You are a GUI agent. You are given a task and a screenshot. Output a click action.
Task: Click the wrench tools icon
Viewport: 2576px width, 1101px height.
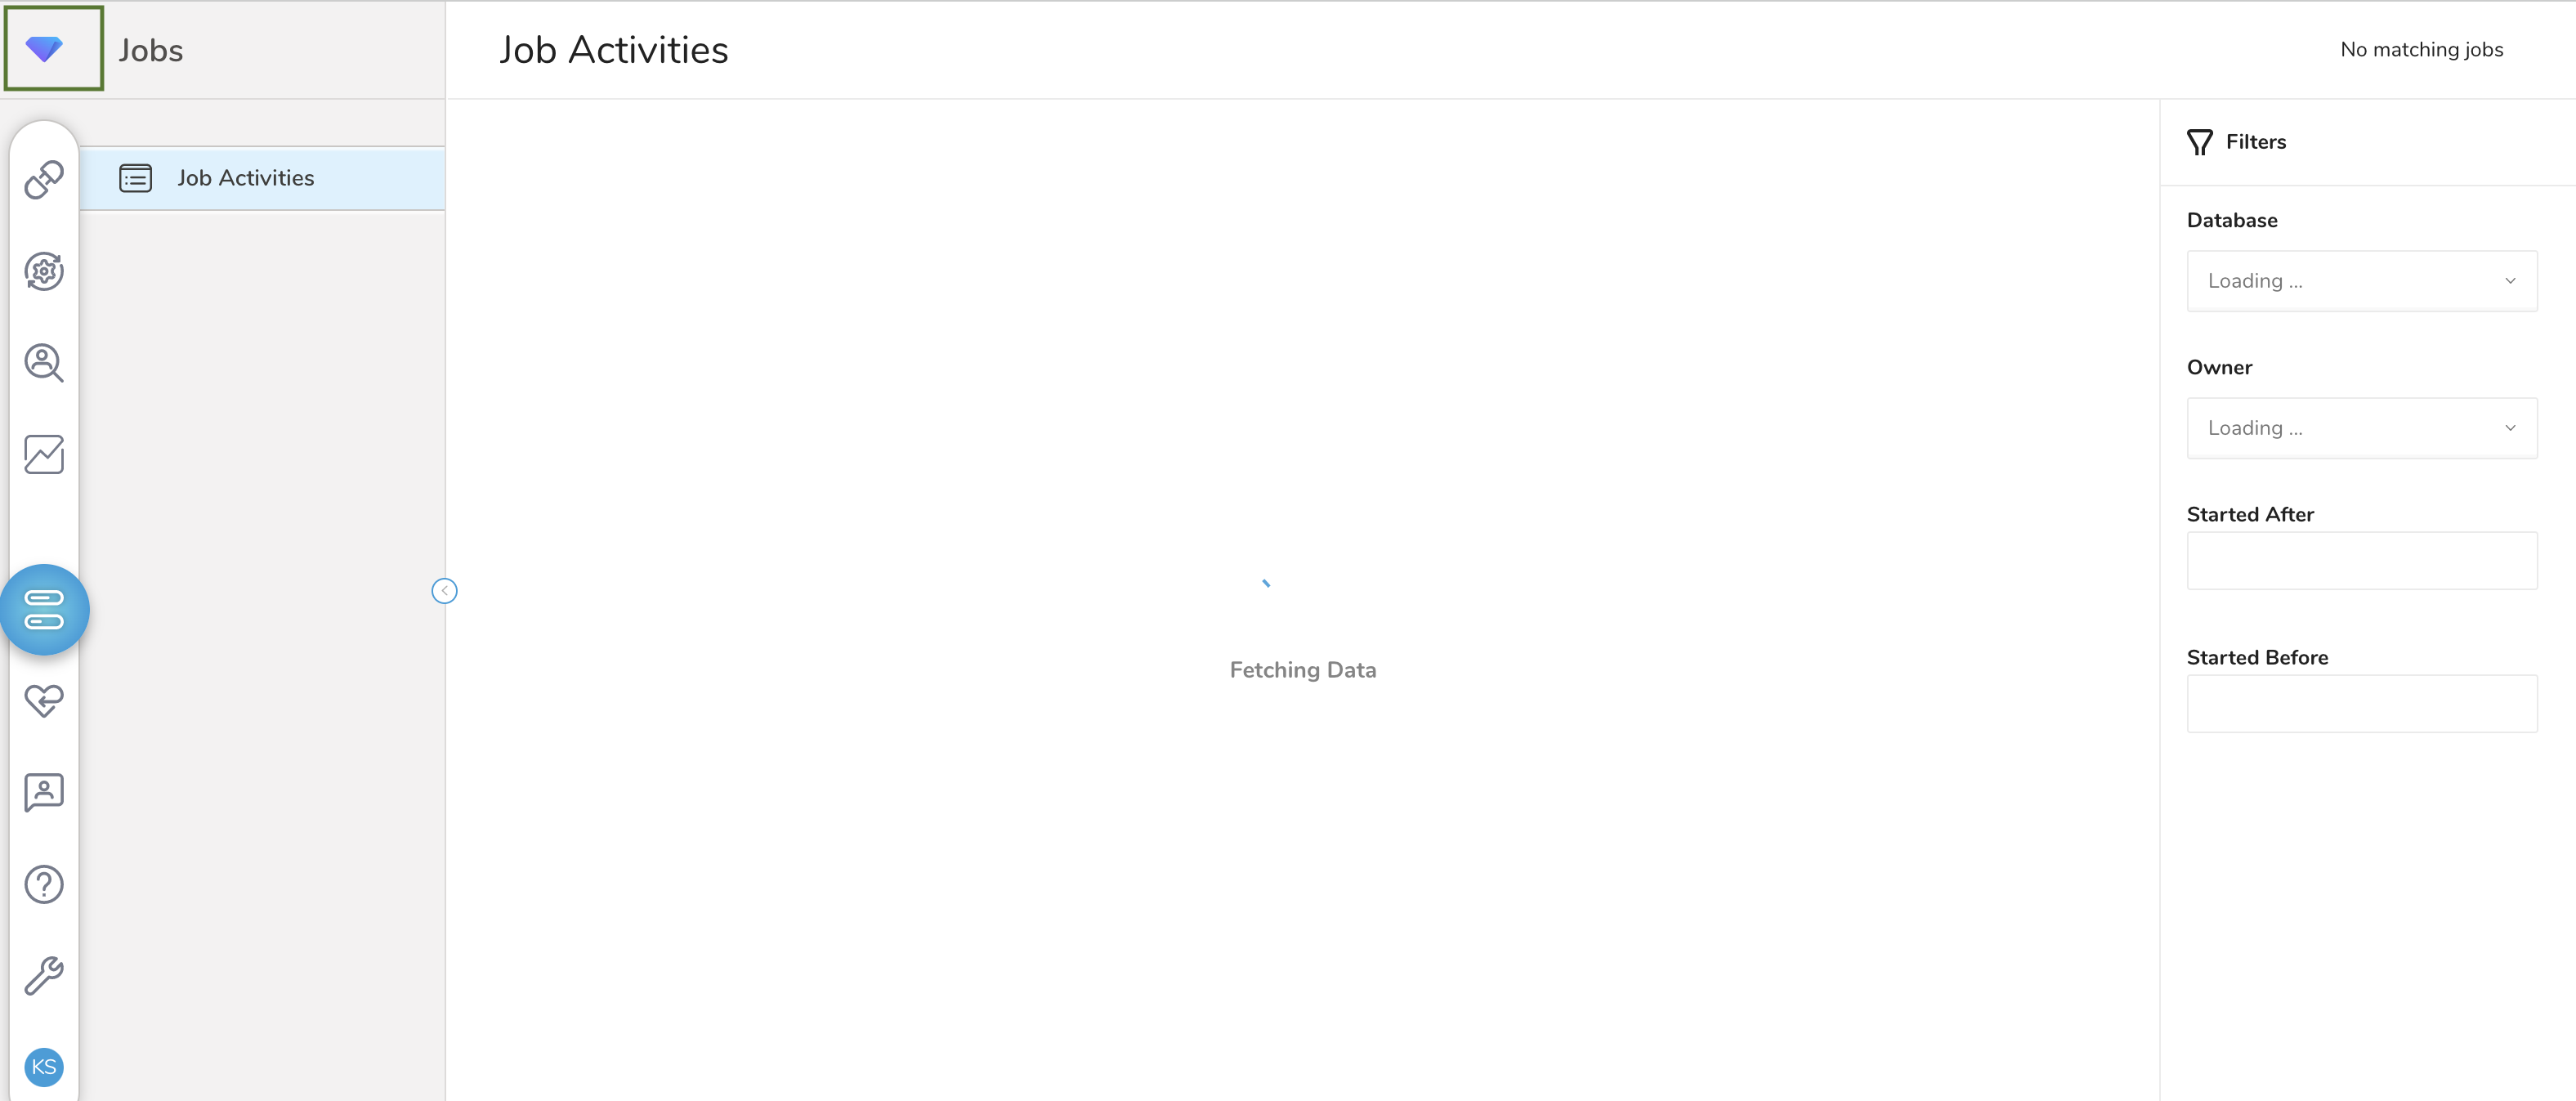44,975
